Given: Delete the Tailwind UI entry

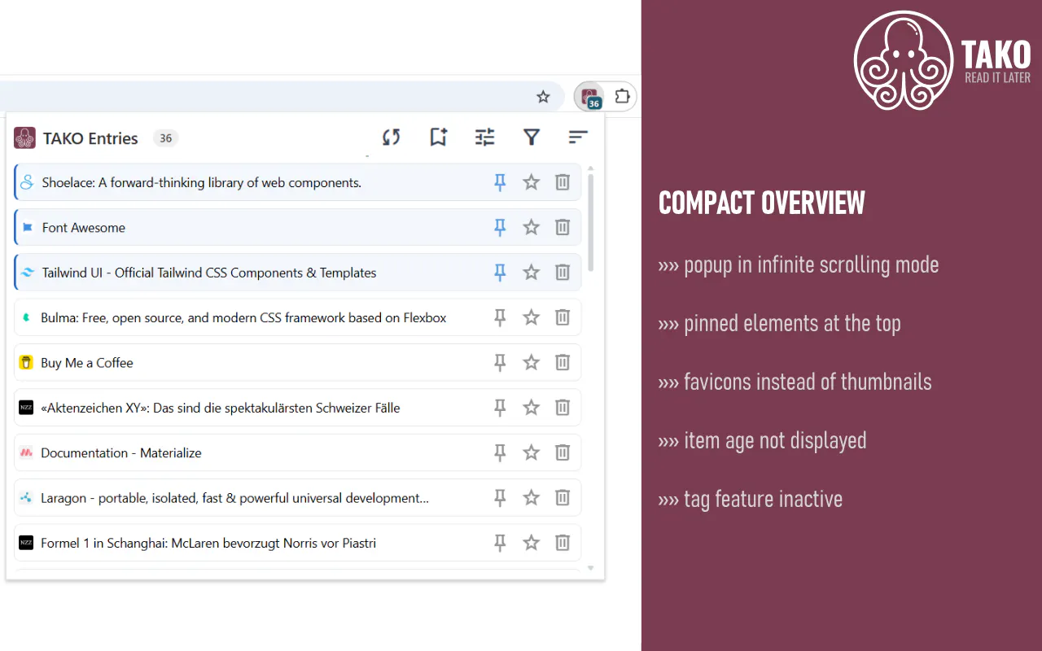Looking at the screenshot, I should pos(563,273).
